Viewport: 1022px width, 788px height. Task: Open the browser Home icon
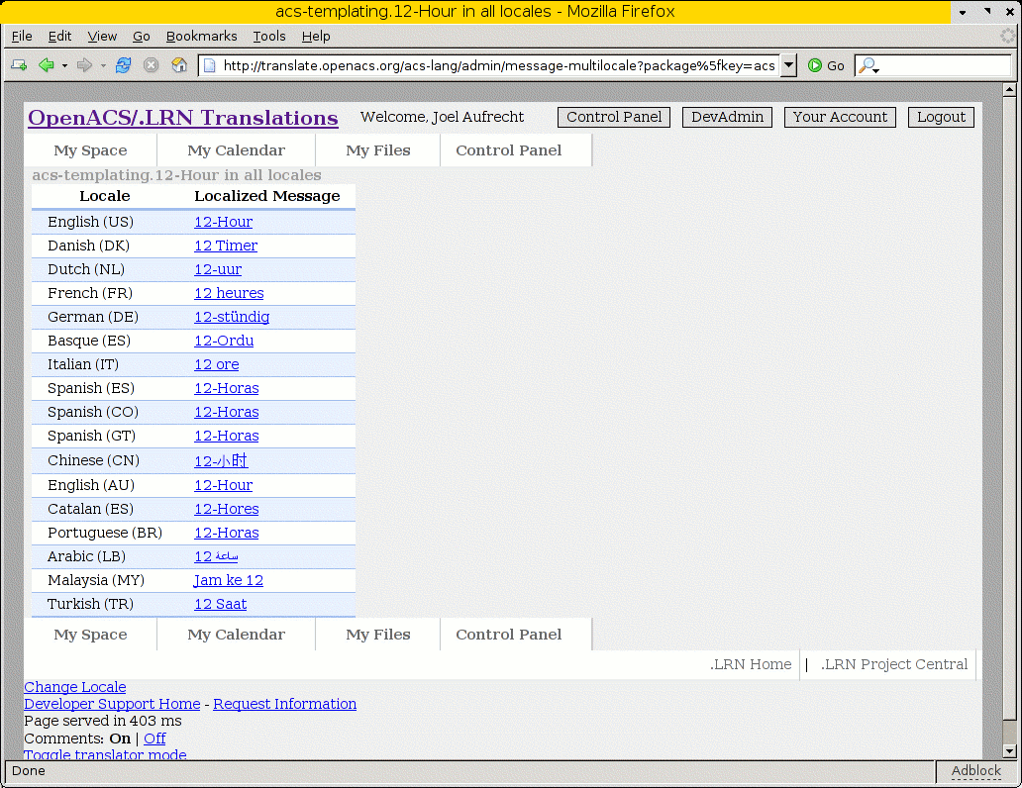pos(179,65)
